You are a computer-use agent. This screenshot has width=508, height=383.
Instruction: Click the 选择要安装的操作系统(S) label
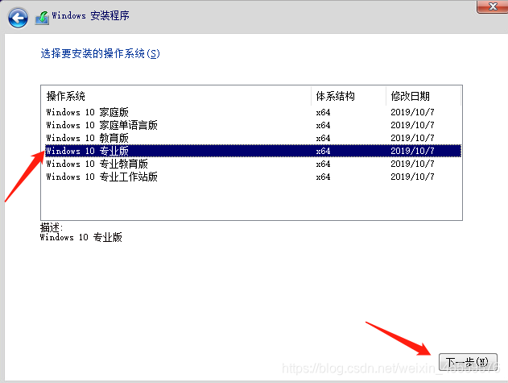point(100,53)
